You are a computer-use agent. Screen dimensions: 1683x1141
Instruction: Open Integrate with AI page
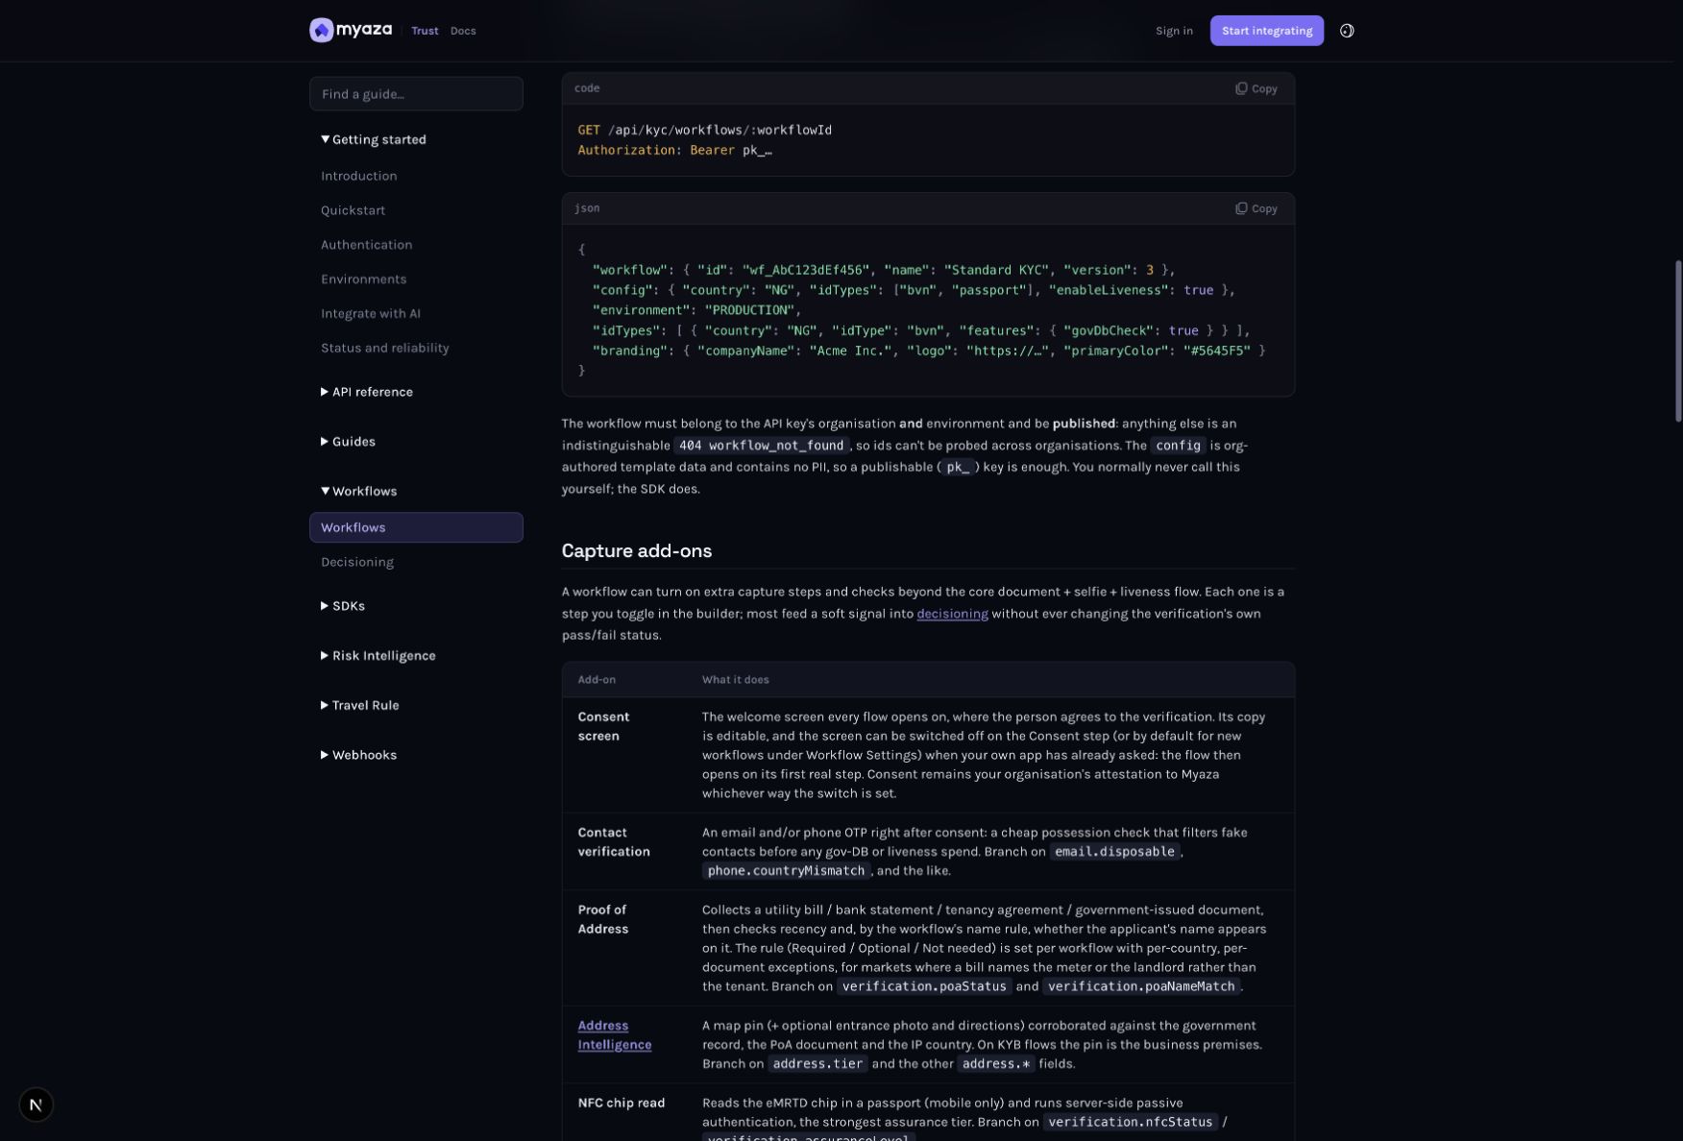coord(371,314)
